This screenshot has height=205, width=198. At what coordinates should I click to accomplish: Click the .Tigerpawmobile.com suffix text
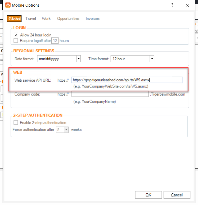click(x=168, y=94)
